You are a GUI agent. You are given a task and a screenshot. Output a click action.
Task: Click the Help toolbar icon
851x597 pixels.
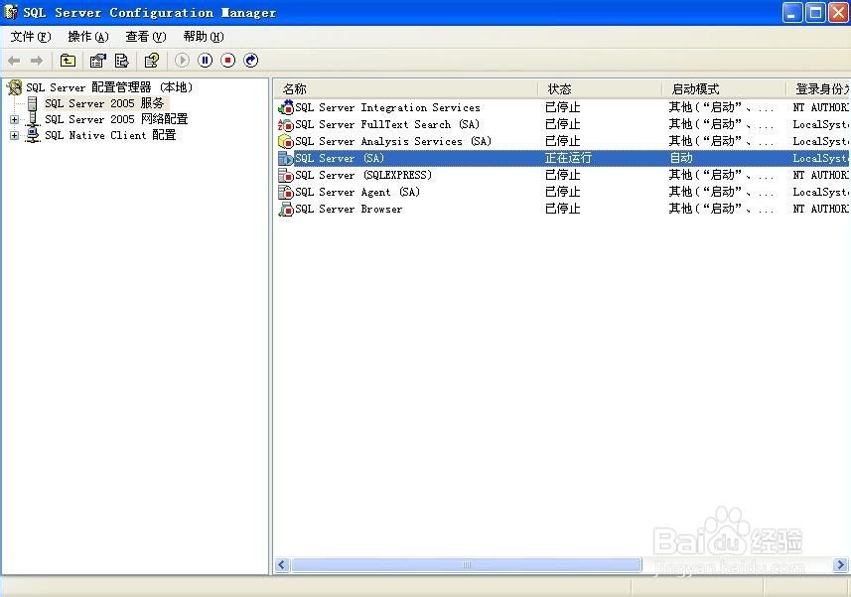pos(151,61)
